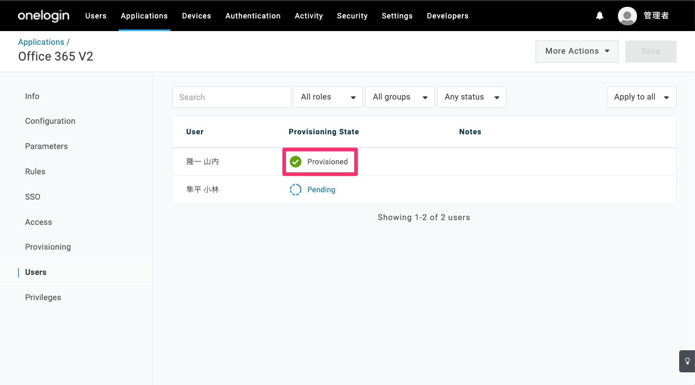
Task: Select user row 隼平 小林
Action: click(424, 190)
